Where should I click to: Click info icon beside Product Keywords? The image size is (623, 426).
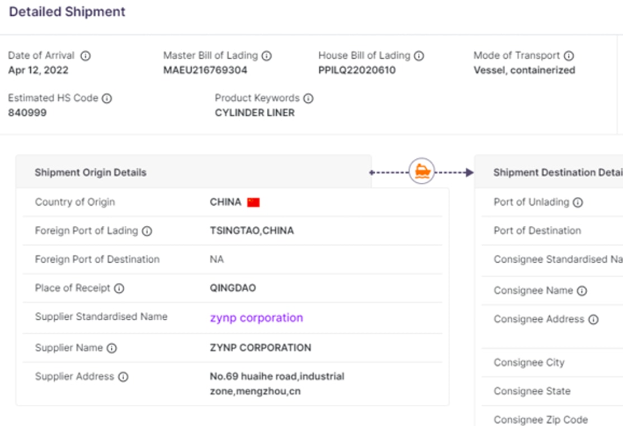point(308,98)
